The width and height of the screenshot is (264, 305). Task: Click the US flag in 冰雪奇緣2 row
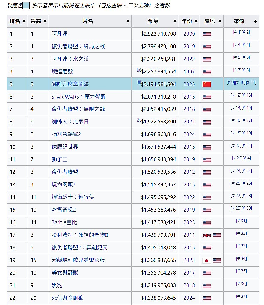coord(206,210)
